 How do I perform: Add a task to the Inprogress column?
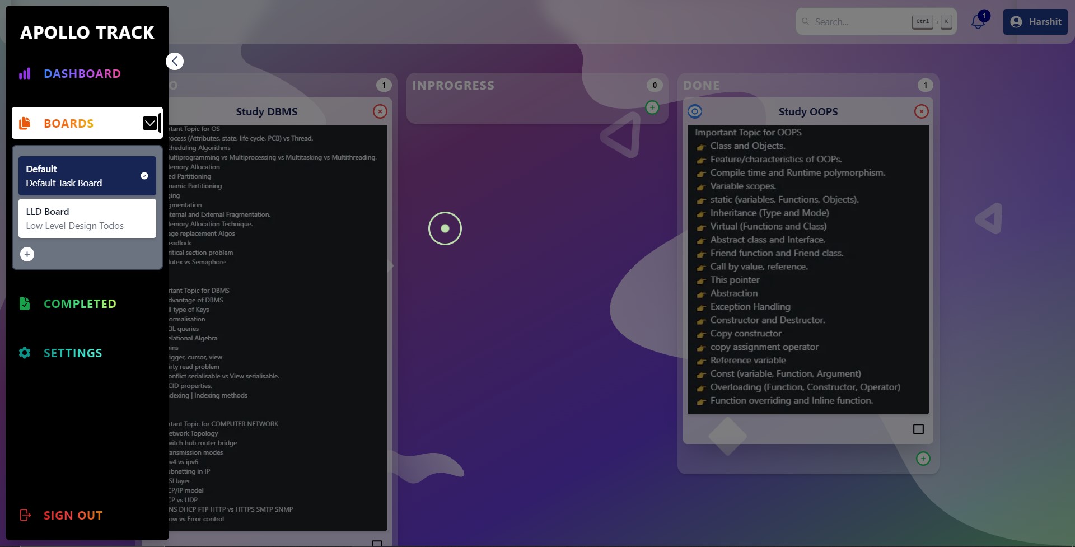tap(652, 107)
